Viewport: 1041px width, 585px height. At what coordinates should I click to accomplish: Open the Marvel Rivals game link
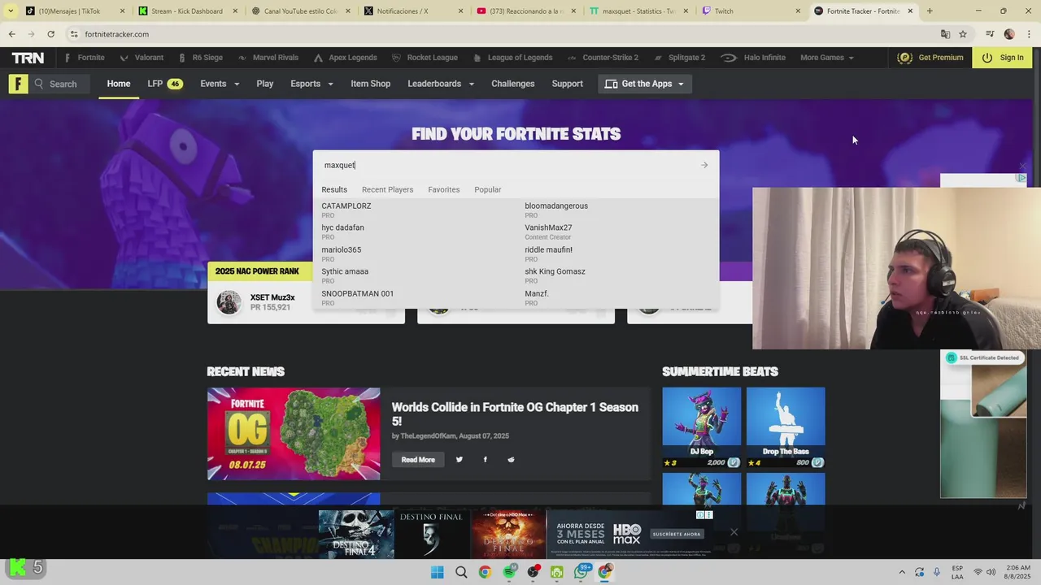[268, 58]
